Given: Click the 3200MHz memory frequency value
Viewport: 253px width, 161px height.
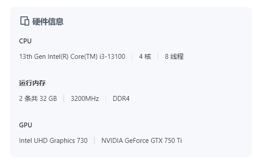Looking at the screenshot, I should (85, 99).
